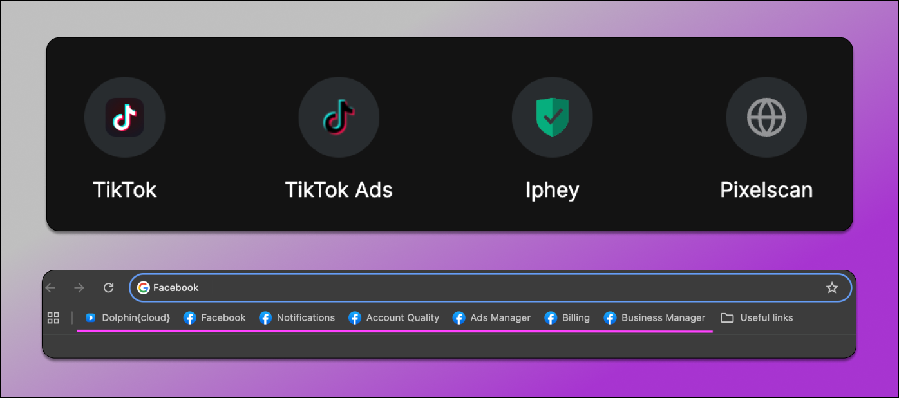Go forward with the browser forward arrow
The width and height of the screenshot is (899, 398).
[79, 288]
